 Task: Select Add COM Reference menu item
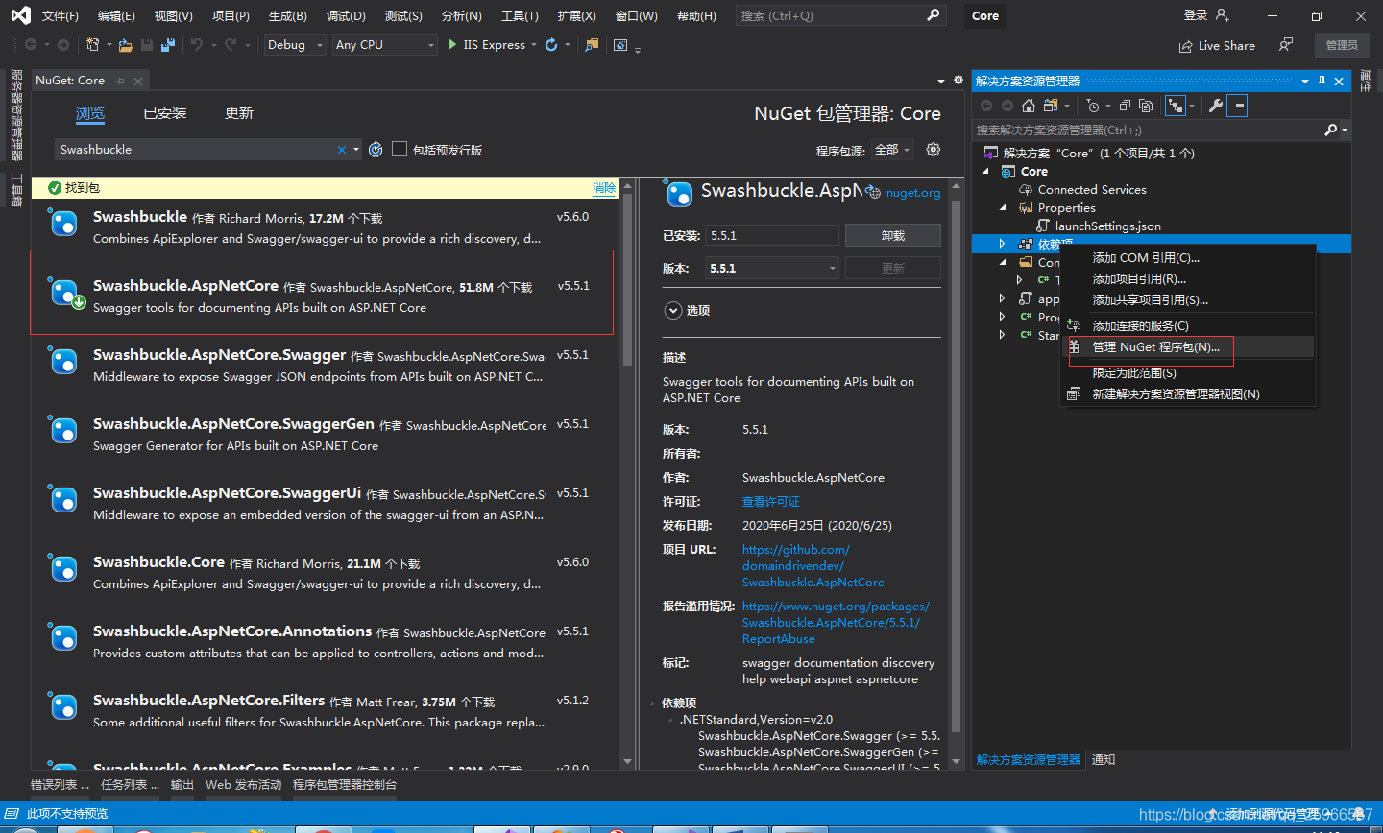(1189, 257)
